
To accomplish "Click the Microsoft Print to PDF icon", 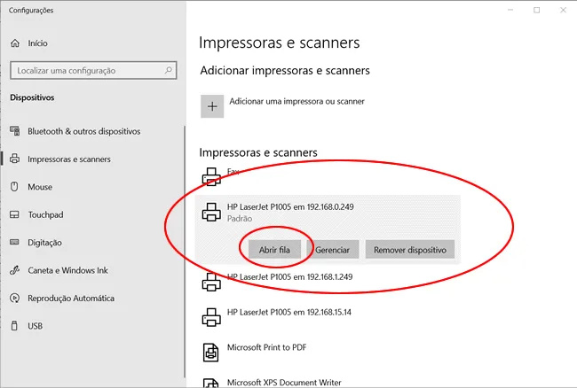I will click(211, 353).
